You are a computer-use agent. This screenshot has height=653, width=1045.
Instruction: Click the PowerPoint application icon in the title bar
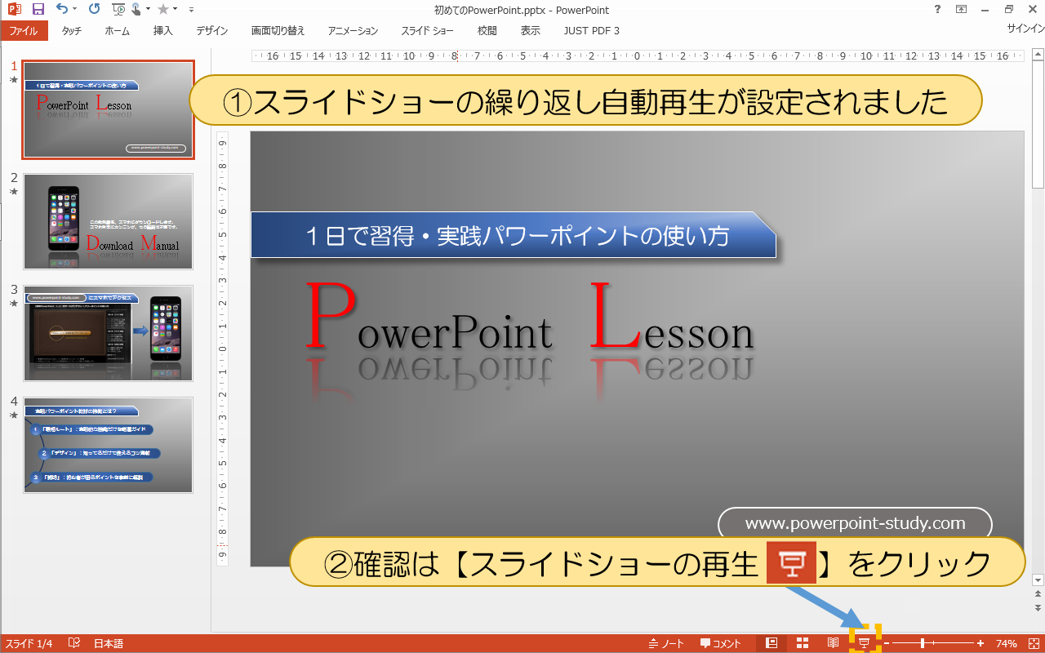pyautogui.click(x=14, y=10)
